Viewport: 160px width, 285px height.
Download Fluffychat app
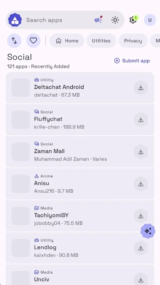141,120
